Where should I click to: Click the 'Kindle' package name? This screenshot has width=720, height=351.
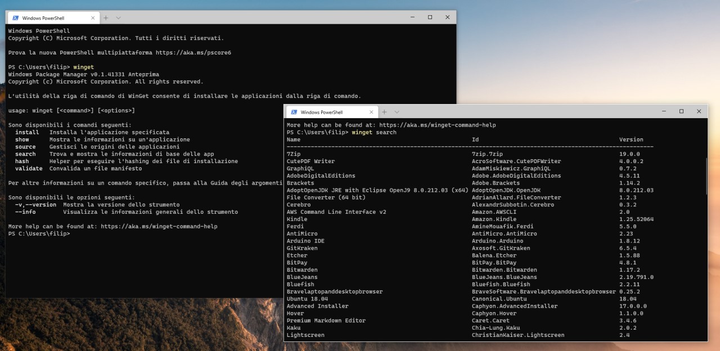297,219
